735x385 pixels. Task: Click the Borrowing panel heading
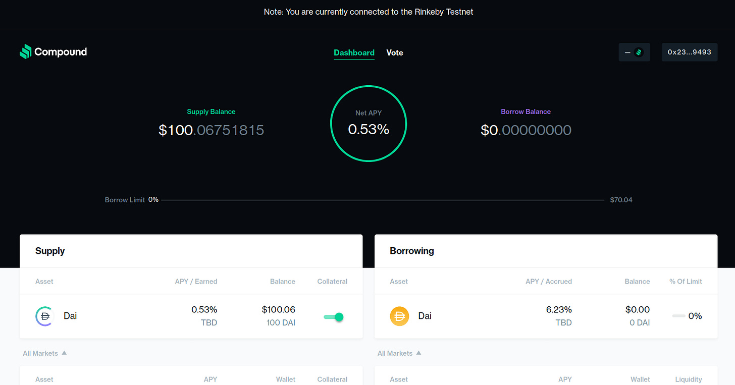coord(412,251)
